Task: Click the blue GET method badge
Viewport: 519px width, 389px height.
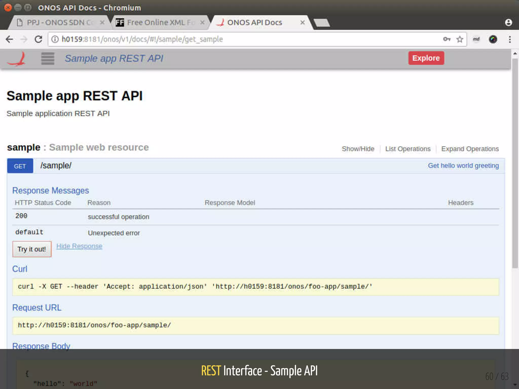Action: [x=20, y=166]
